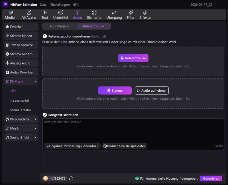
Task: Select the Übergang transitions icon
Action: pyautogui.click(x=114, y=15)
